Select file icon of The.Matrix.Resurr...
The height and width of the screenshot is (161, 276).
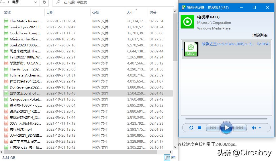[x=6, y=21]
